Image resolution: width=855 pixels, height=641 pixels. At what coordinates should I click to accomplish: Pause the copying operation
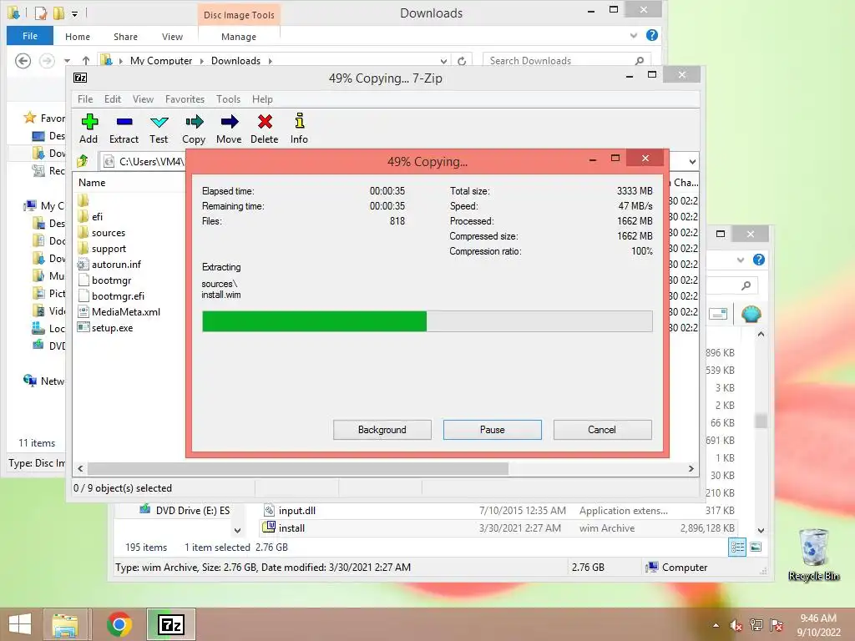[x=493, y=430]
